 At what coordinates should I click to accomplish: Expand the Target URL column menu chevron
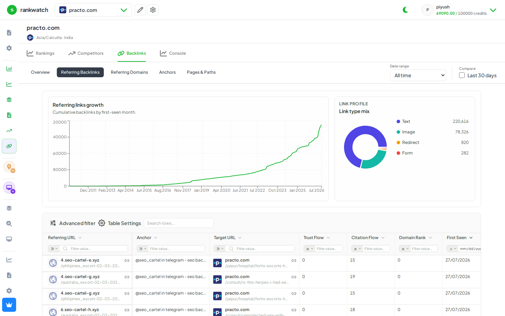[240, 238]
